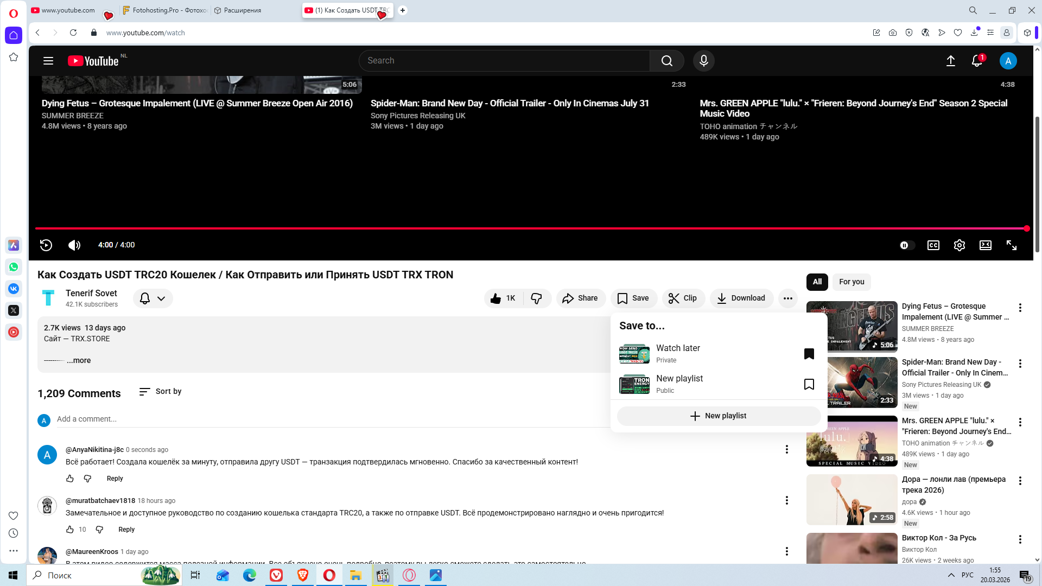
Task: Toggle autoplay switch in player
Action: click(x=906, y=245)
